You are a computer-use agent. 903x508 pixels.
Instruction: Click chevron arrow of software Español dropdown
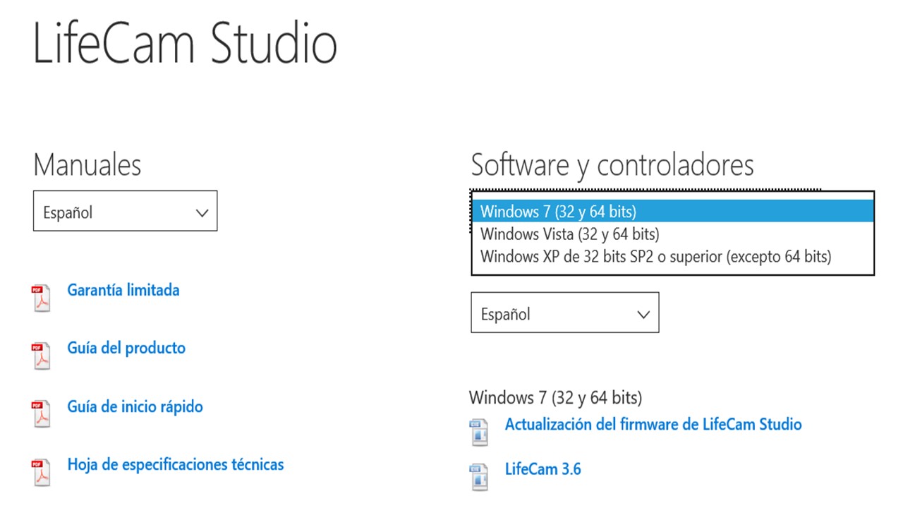tap(643, 315)
